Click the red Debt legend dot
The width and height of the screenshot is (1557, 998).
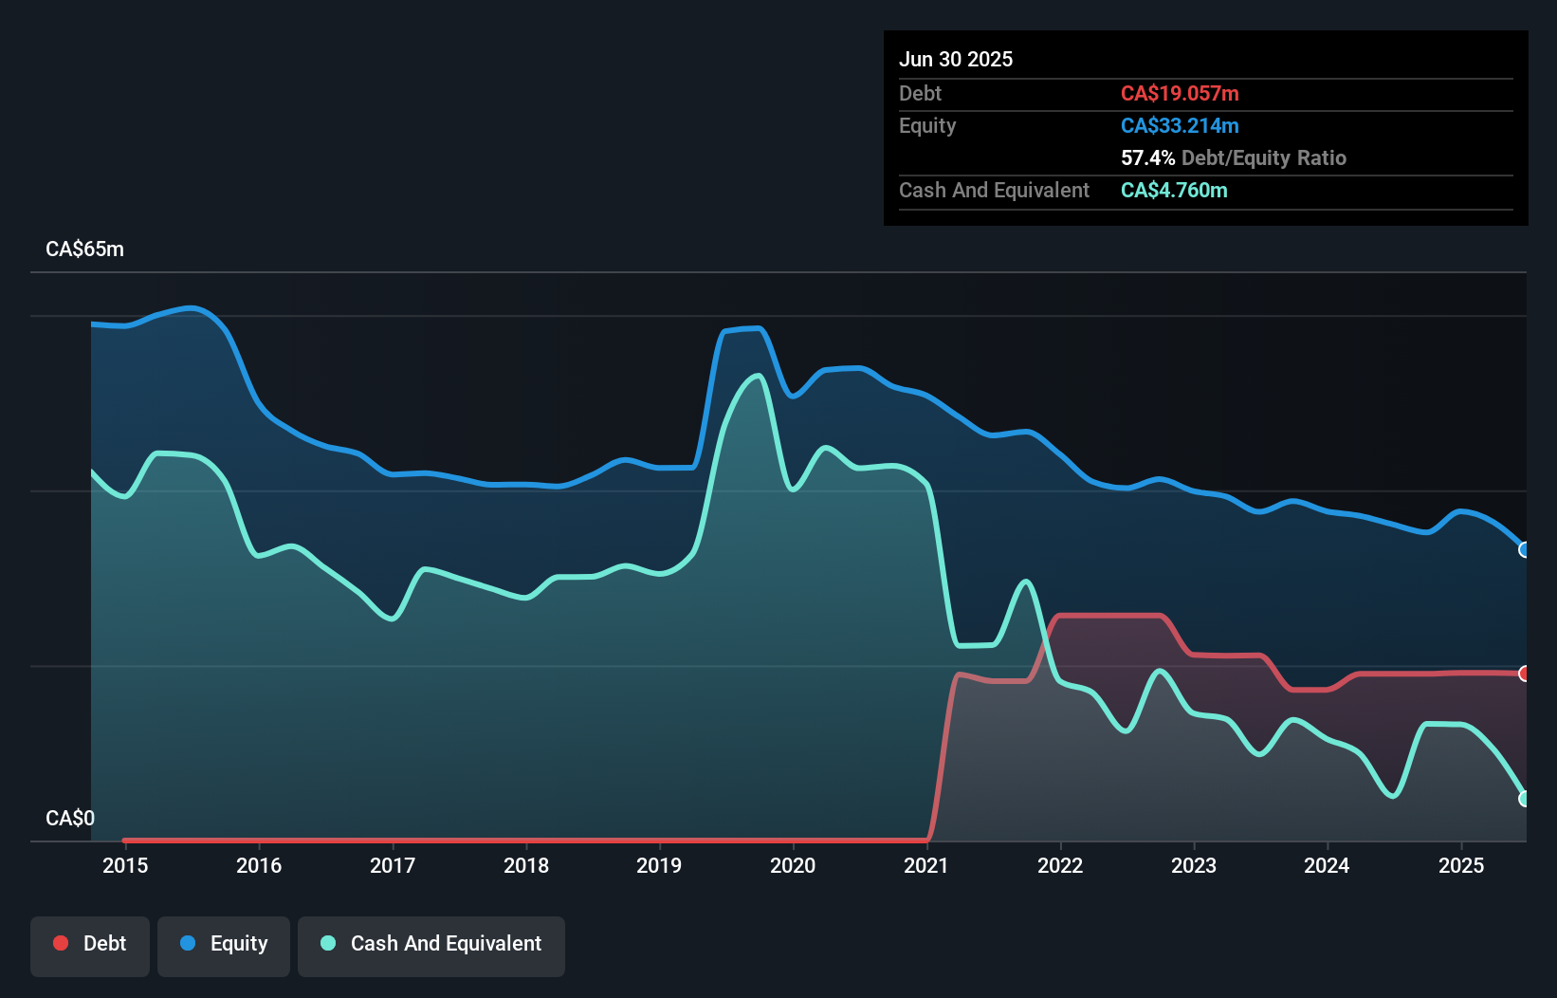(61, 943)
